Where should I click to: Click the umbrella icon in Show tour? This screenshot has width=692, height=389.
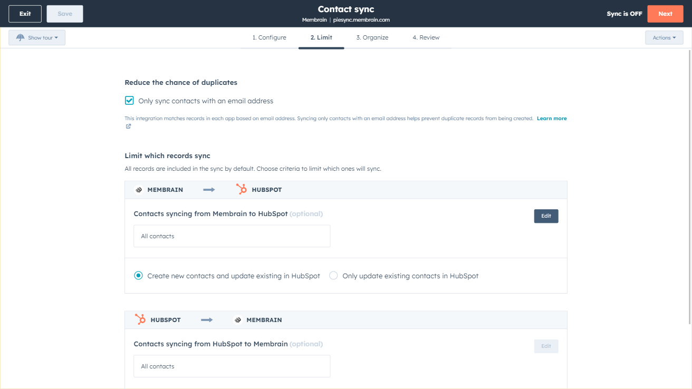21,38
